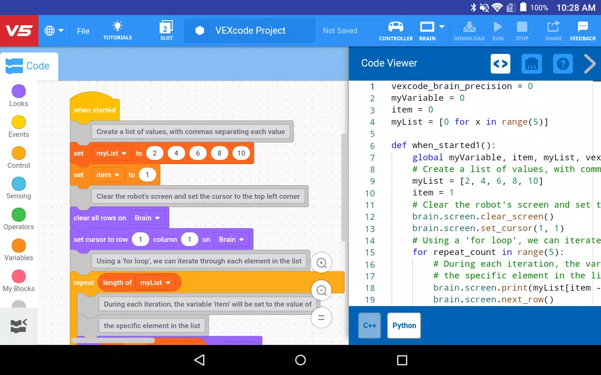This screenshot has width=601, height=375.
Task: Click the Stop button
Action: coord(522,27)
